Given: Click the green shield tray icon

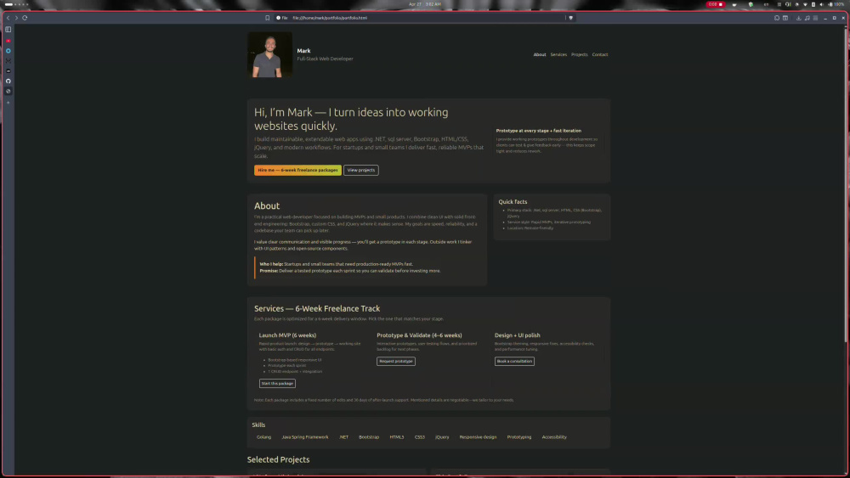Looking at the screenshot, I should [x=751, y=4].
